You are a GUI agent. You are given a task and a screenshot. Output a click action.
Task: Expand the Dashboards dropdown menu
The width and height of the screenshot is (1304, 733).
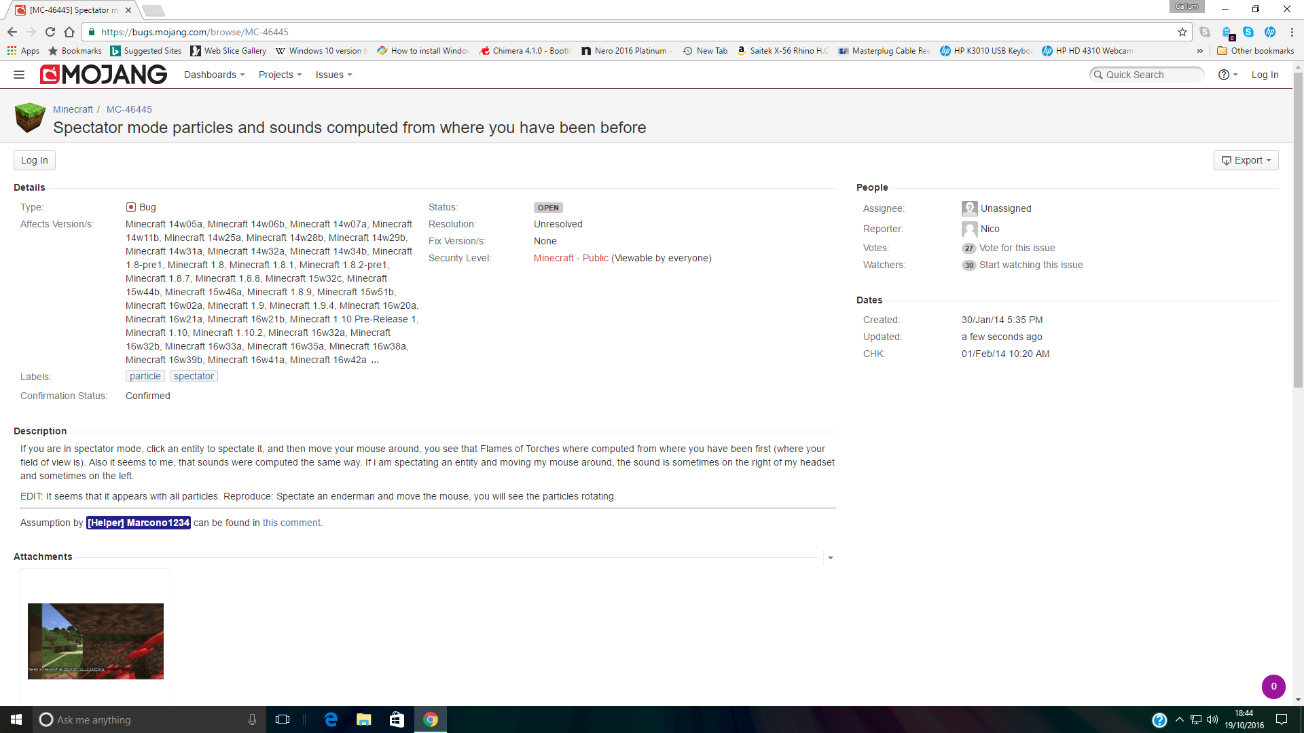pos(214,75)
